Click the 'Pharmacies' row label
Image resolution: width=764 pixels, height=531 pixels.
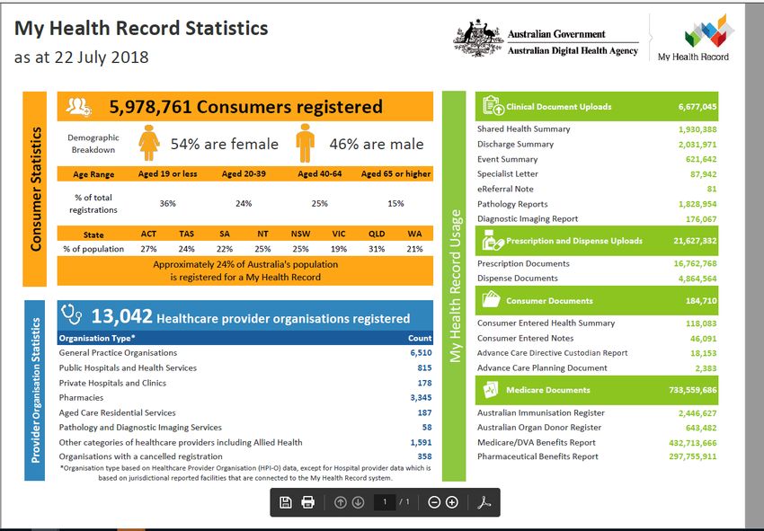81,397
